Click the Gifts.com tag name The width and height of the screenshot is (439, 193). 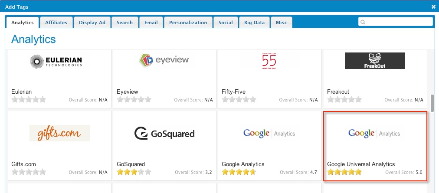(23, 164)
